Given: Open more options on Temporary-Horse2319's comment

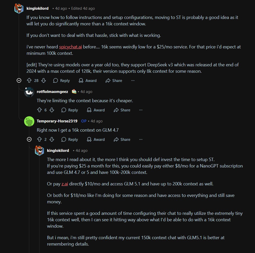Looking at the screenshot, I should point(141,140).
